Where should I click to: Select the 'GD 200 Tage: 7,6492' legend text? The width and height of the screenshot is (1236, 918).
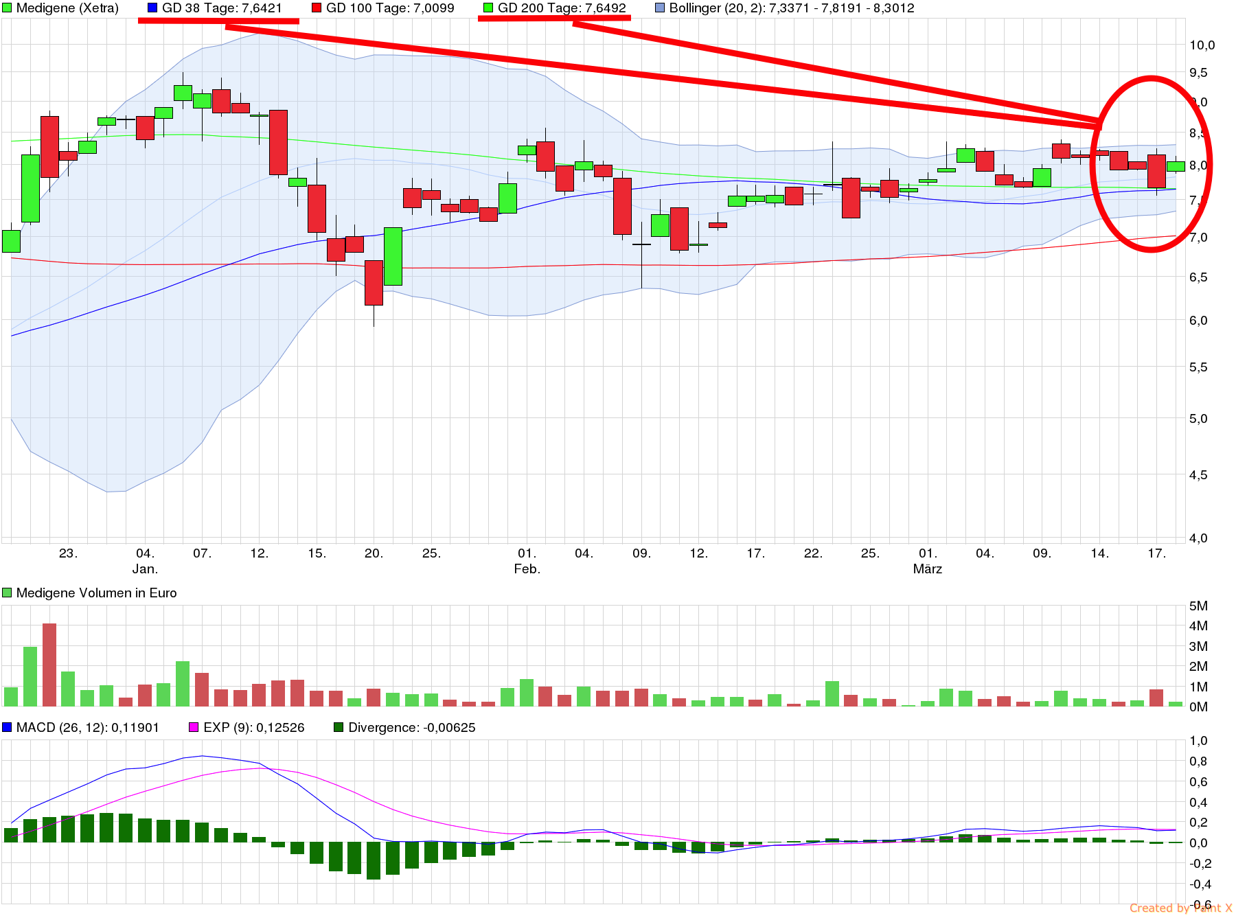[562, 8]
